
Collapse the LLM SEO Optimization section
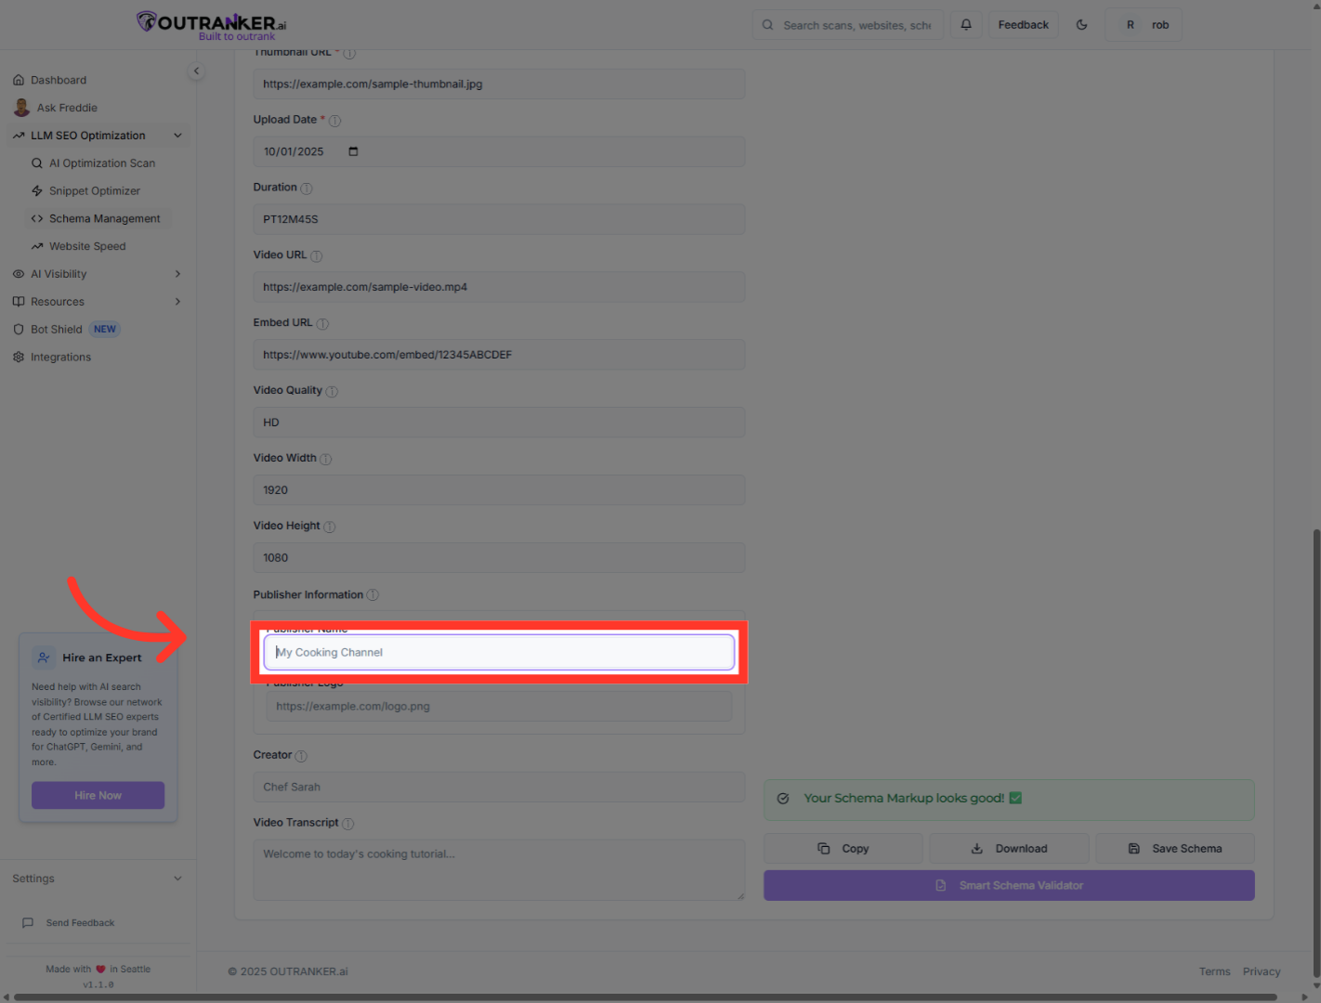tap(177, 135)
